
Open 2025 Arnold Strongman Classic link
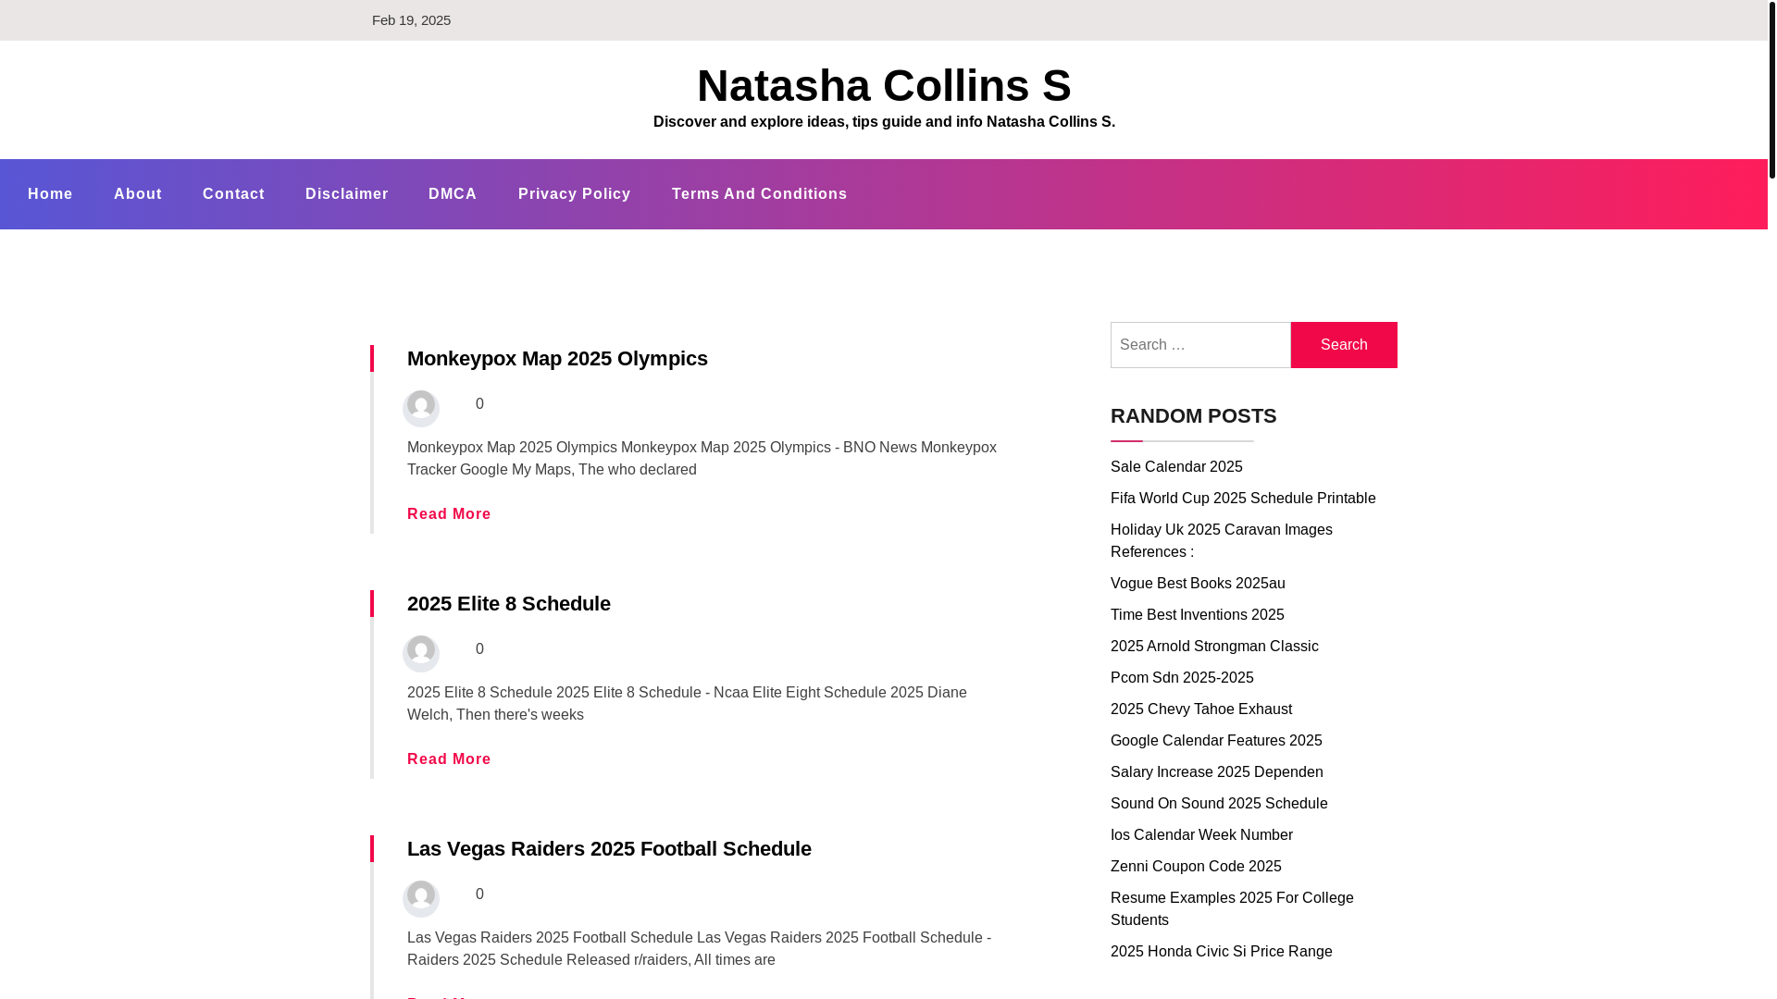point(1214,647)
